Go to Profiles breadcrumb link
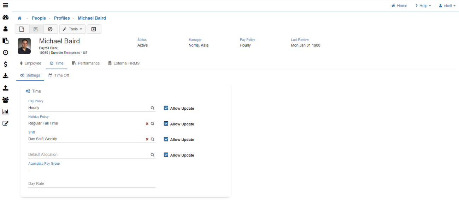 [x=62, y=18]
